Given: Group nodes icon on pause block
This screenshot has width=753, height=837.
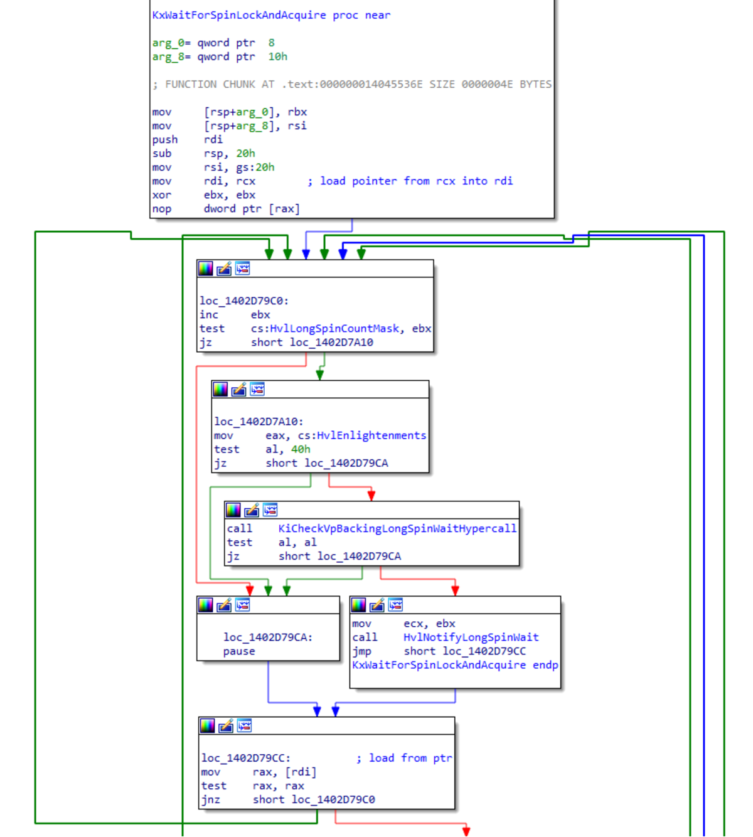Looking at the screenshot, I should pyautogui.click(x=242, y=605).
